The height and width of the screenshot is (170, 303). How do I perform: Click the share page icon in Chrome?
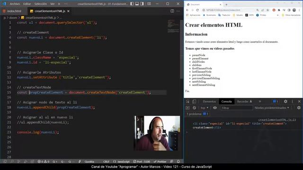(262, 10)
